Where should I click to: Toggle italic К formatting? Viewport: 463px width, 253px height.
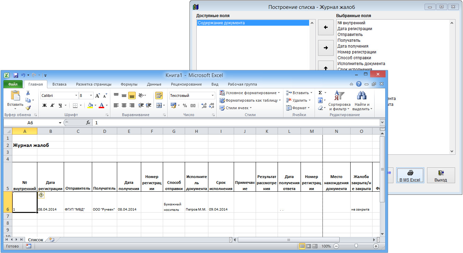[x=52, y=105]
